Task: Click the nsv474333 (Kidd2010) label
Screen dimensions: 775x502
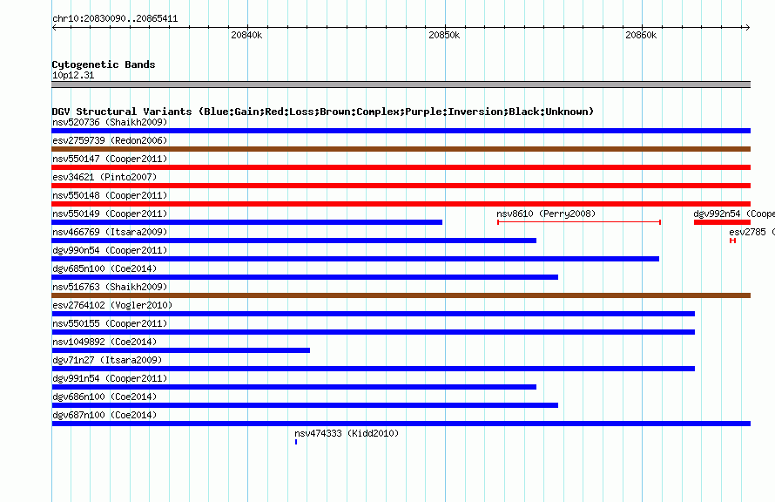Action: pyautogui.click(x=347, y=433)
